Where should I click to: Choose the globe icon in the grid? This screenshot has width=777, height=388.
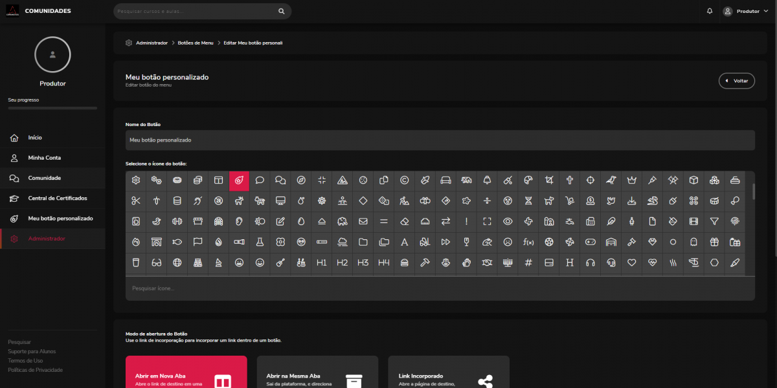point(177,263)
